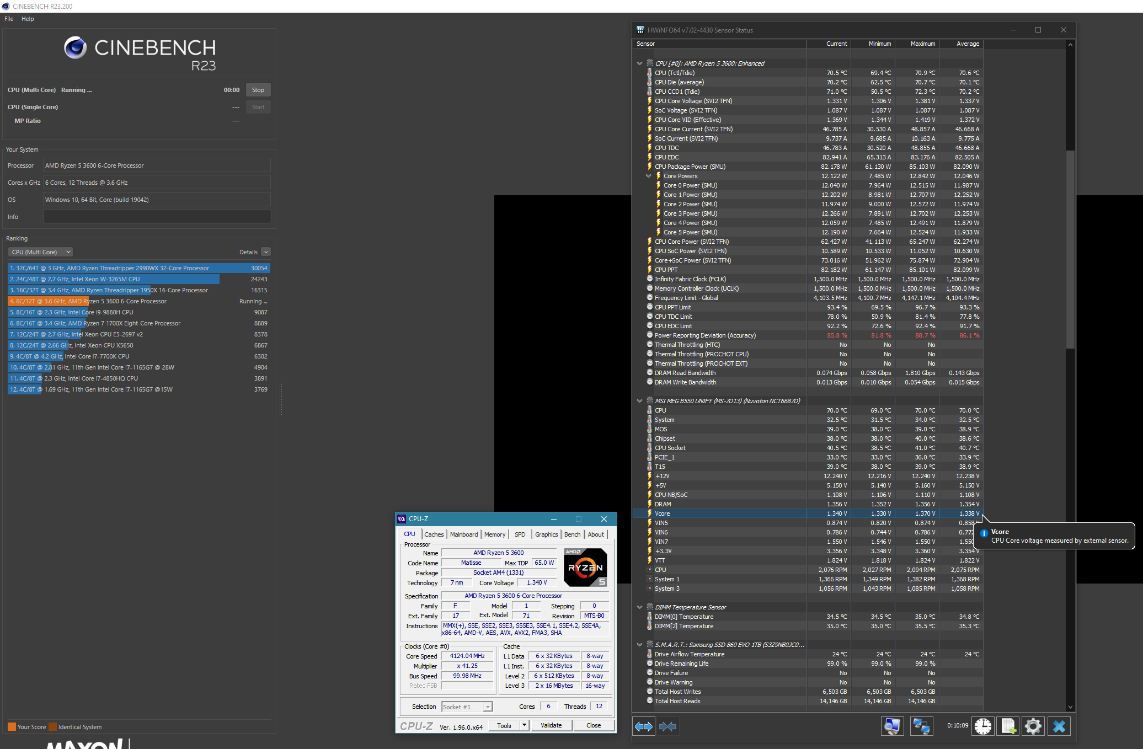Collapse the CPU Ryzen 5 3600 sensor group
1143x749 pixels.
pyautogui.click(x=639, y=63)
